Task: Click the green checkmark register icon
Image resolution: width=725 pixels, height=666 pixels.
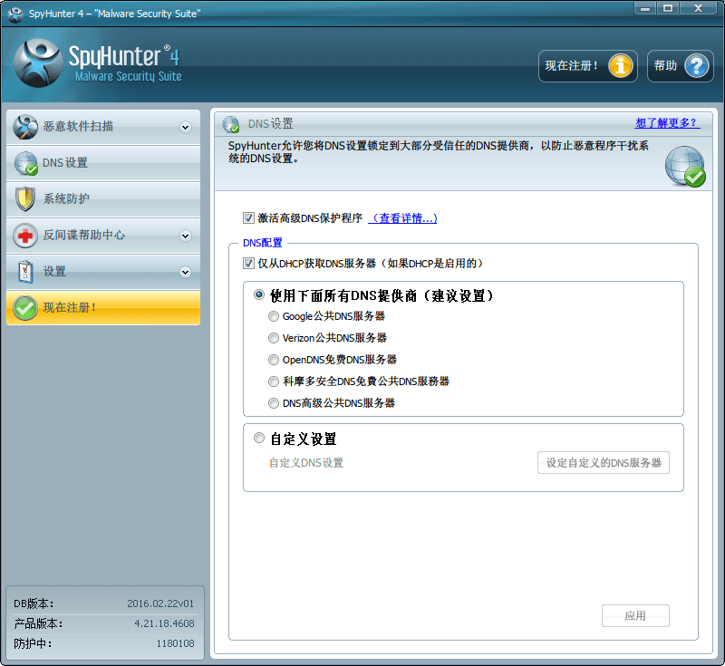Action: (x=25, y=308)
